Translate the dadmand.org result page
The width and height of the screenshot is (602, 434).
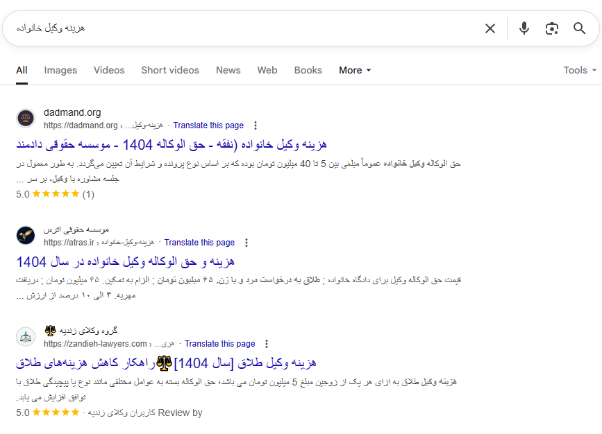[208, 125]
